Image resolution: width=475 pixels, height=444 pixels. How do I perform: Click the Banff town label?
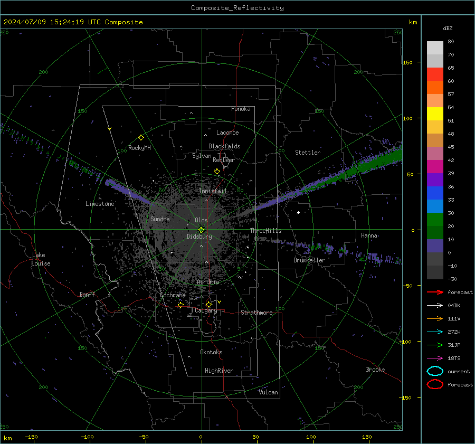[x=87, y=295]
